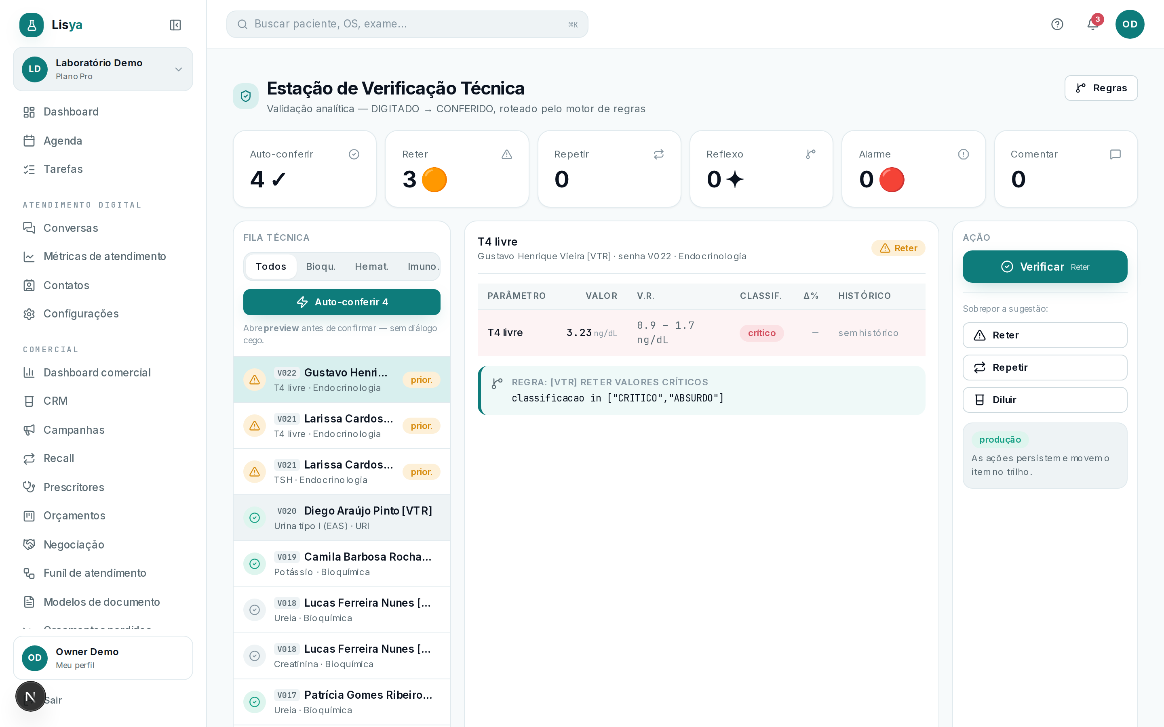Open Métricas de atendimento

pos(103,257)
